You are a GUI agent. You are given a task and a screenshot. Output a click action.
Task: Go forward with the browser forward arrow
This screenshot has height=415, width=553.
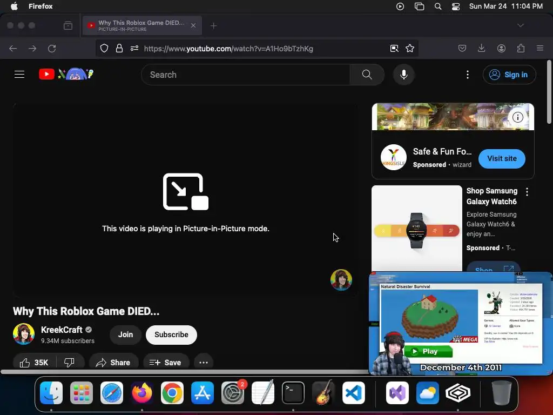(x=32, y=48)
